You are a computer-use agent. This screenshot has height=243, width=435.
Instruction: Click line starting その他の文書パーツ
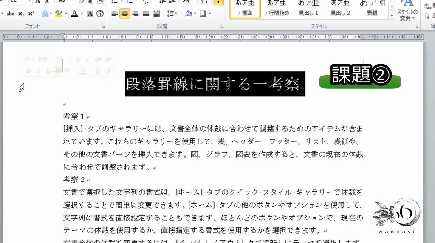(x=213, y=154)
